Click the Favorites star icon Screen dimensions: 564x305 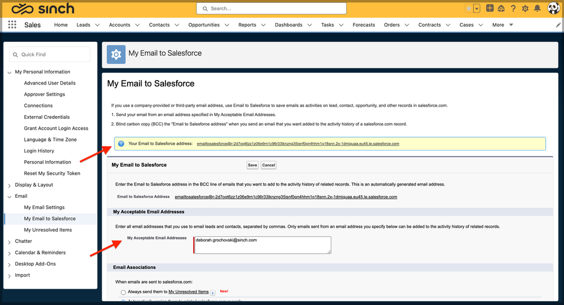469,8
